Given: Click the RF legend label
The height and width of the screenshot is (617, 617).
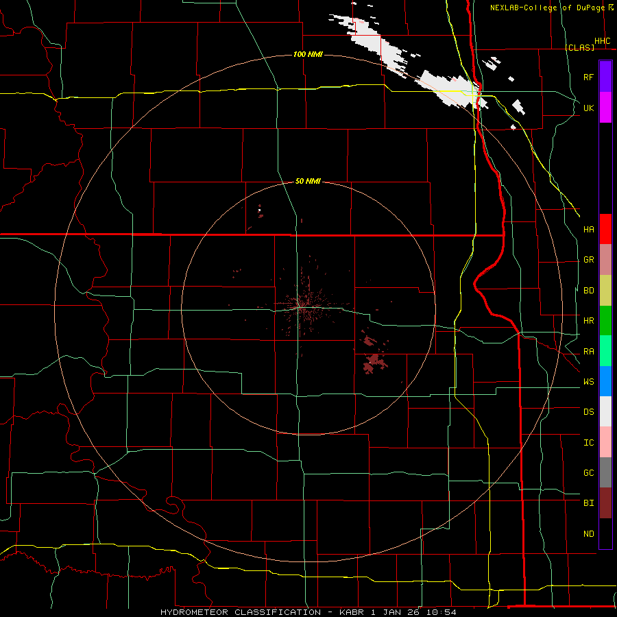Looking at the screenshot, I should click(588, 77).
